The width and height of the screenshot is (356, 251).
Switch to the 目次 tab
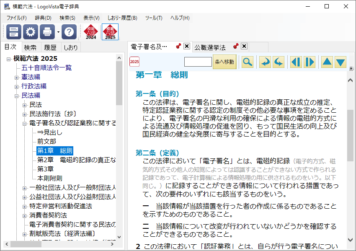click(10, 47)
